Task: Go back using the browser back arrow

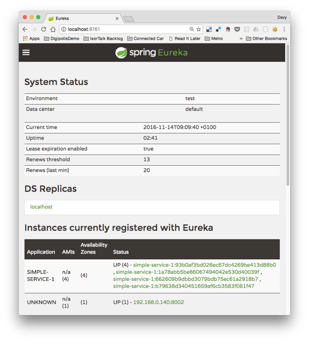Action: [25, 29]
